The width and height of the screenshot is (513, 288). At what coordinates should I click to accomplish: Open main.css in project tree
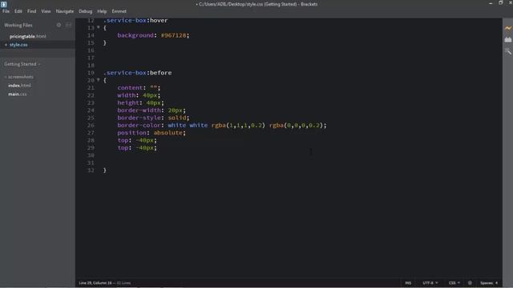point(18,94)
